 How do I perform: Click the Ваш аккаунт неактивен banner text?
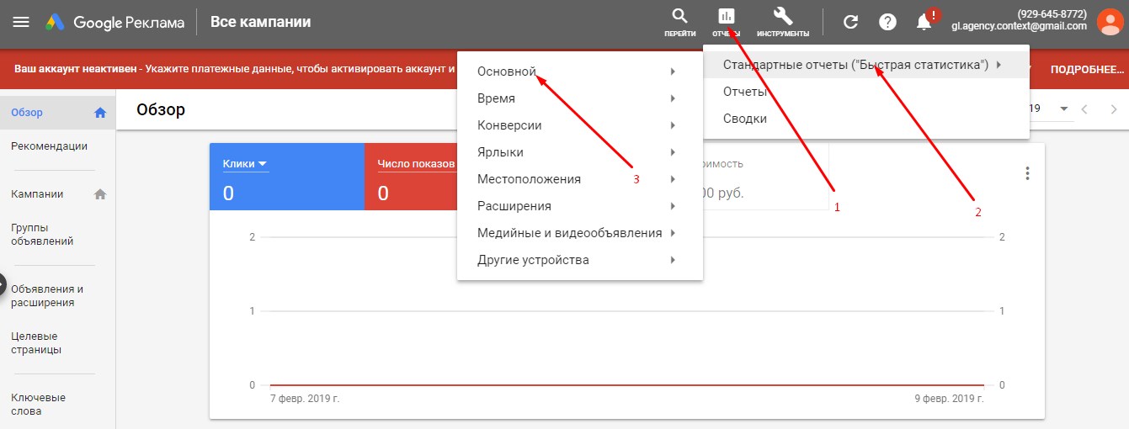coord(75,68)
